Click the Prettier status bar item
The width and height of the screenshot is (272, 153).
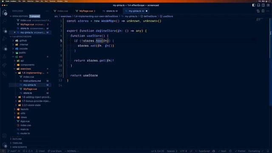point(240,151)
